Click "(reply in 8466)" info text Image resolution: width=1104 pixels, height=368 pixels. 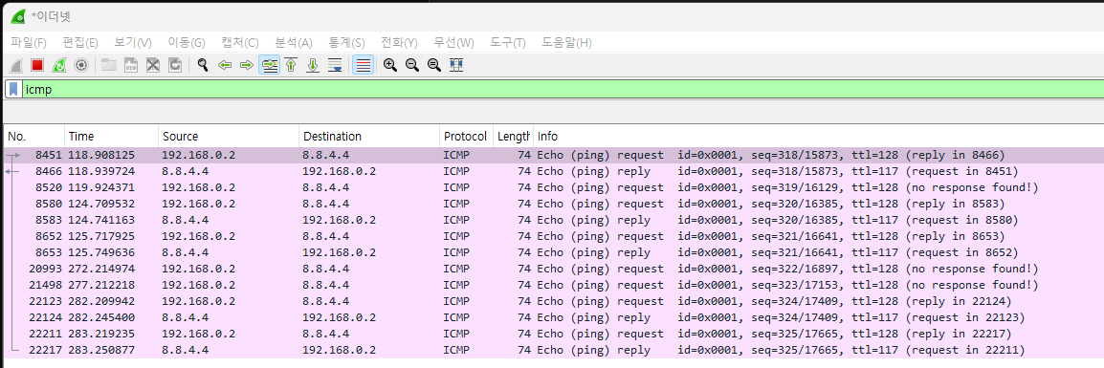coord(955,155)
